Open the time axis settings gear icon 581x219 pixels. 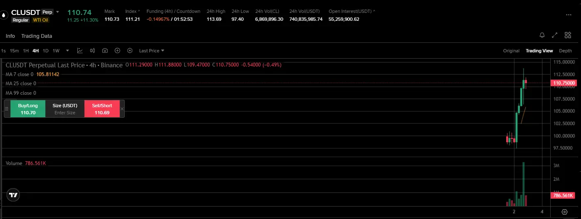[x=564, y=212]
